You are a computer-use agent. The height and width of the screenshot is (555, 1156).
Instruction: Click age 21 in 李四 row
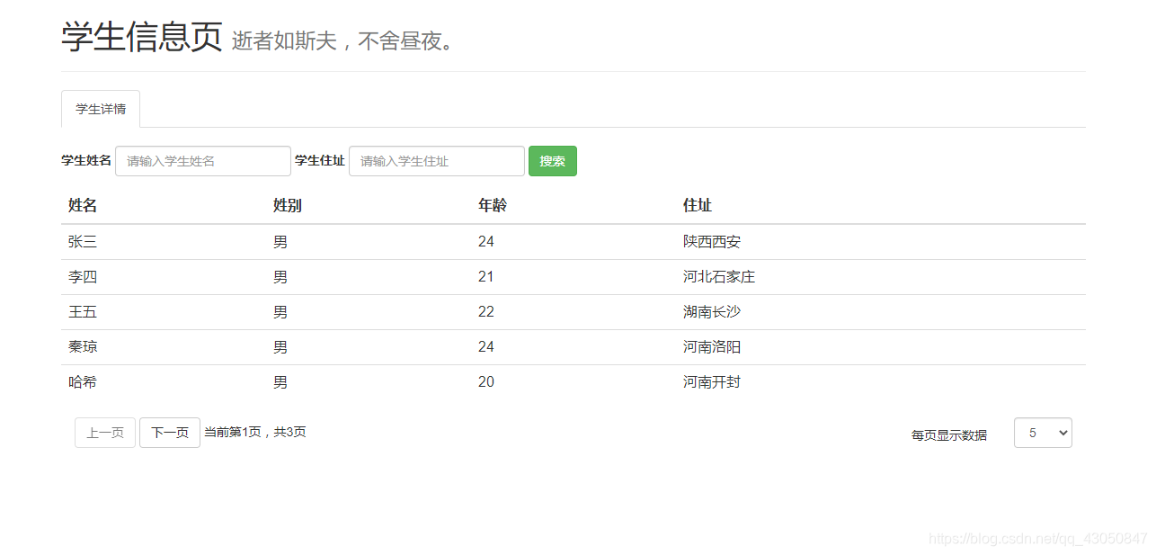[x=486, y=277]
